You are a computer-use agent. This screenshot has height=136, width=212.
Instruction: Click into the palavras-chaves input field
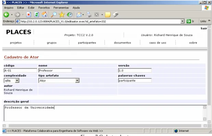click(135, 81)
